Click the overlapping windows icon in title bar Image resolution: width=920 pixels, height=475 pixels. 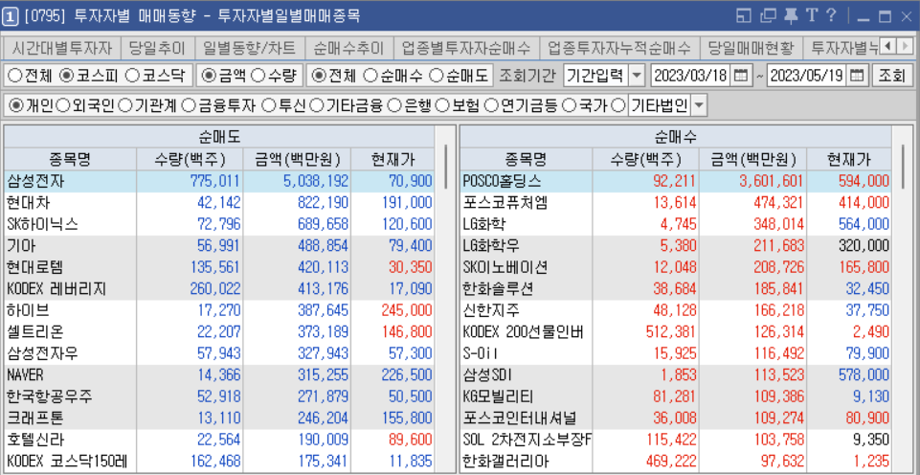pos(768,16)
